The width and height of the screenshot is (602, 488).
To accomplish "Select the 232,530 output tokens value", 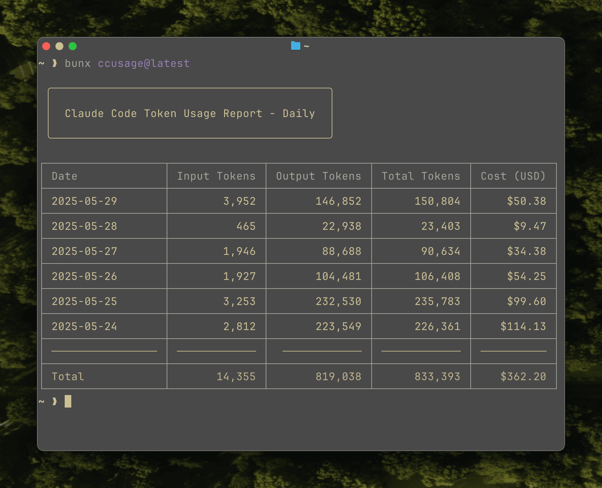I will click(338, 301).
